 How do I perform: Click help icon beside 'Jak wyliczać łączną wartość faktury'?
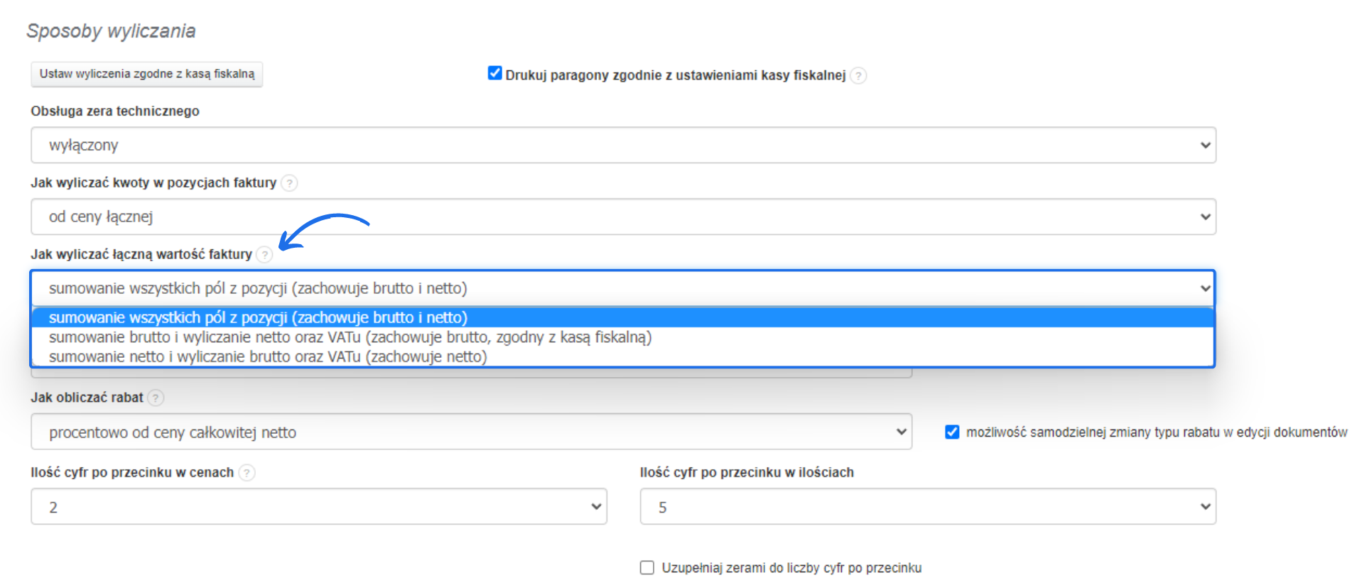coord(264,255)
